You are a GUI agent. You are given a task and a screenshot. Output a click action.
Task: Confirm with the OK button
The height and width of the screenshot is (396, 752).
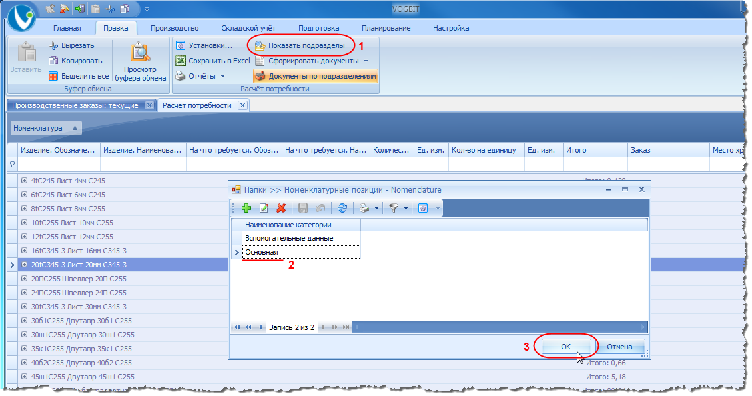pyautogui.click(x=566, y=347)
